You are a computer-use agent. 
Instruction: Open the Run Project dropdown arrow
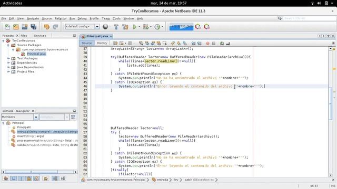139,27
